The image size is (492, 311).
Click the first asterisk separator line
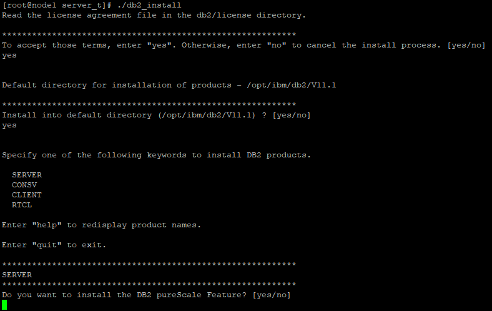[149, 35]
